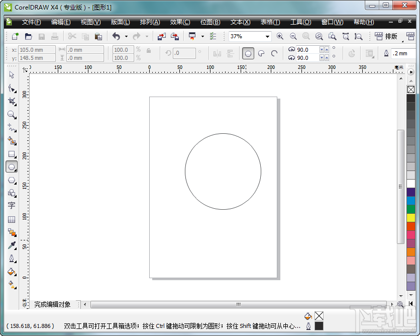The width and height of the screenshot is (420, 336).
Task: Switch shape to Arc mode
Action: coord(274,53)
